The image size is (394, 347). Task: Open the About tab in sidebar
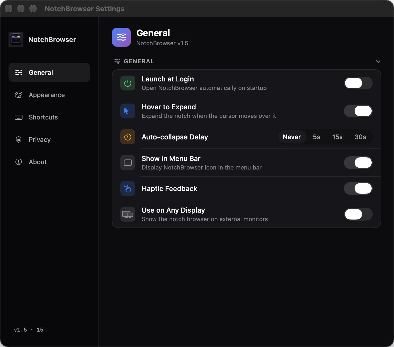pyautogui.click(x=49, y=162)
